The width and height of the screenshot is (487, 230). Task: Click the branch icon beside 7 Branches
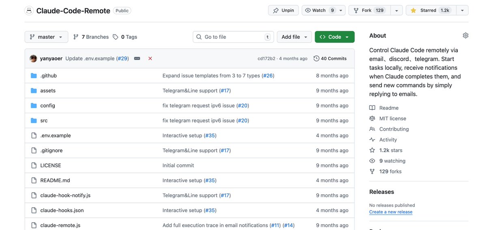76,37
